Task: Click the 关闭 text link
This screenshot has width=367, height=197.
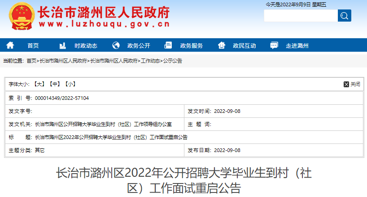Action: tap(355, 84)
